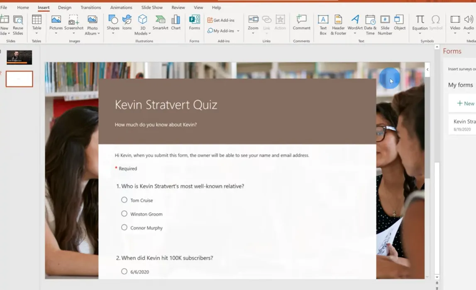This screenshot has height=290, width=476.
Task: Select the Tom Cruise radio option
Action: (124, 200)
